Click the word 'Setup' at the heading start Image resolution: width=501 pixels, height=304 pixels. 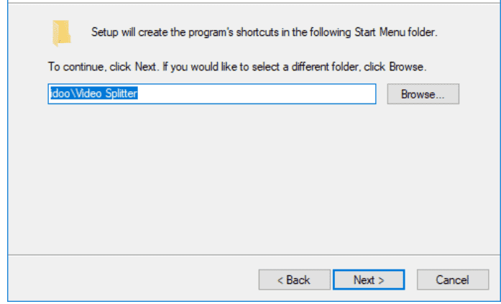105,32
